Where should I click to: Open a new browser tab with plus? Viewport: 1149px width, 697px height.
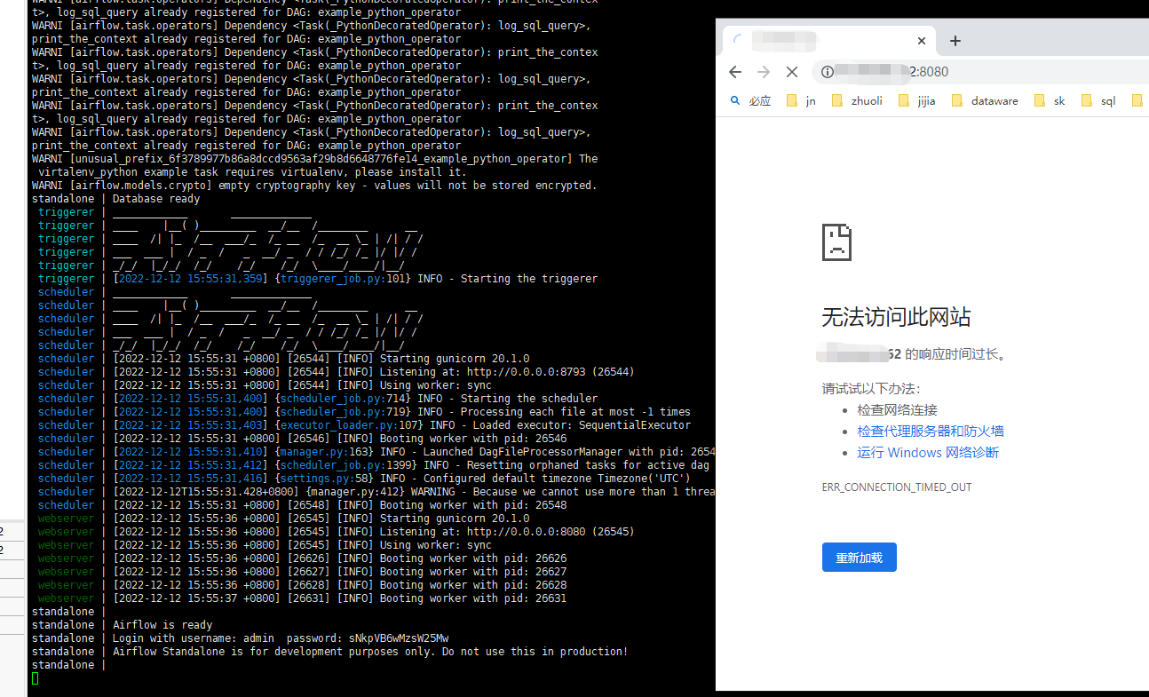955,41
